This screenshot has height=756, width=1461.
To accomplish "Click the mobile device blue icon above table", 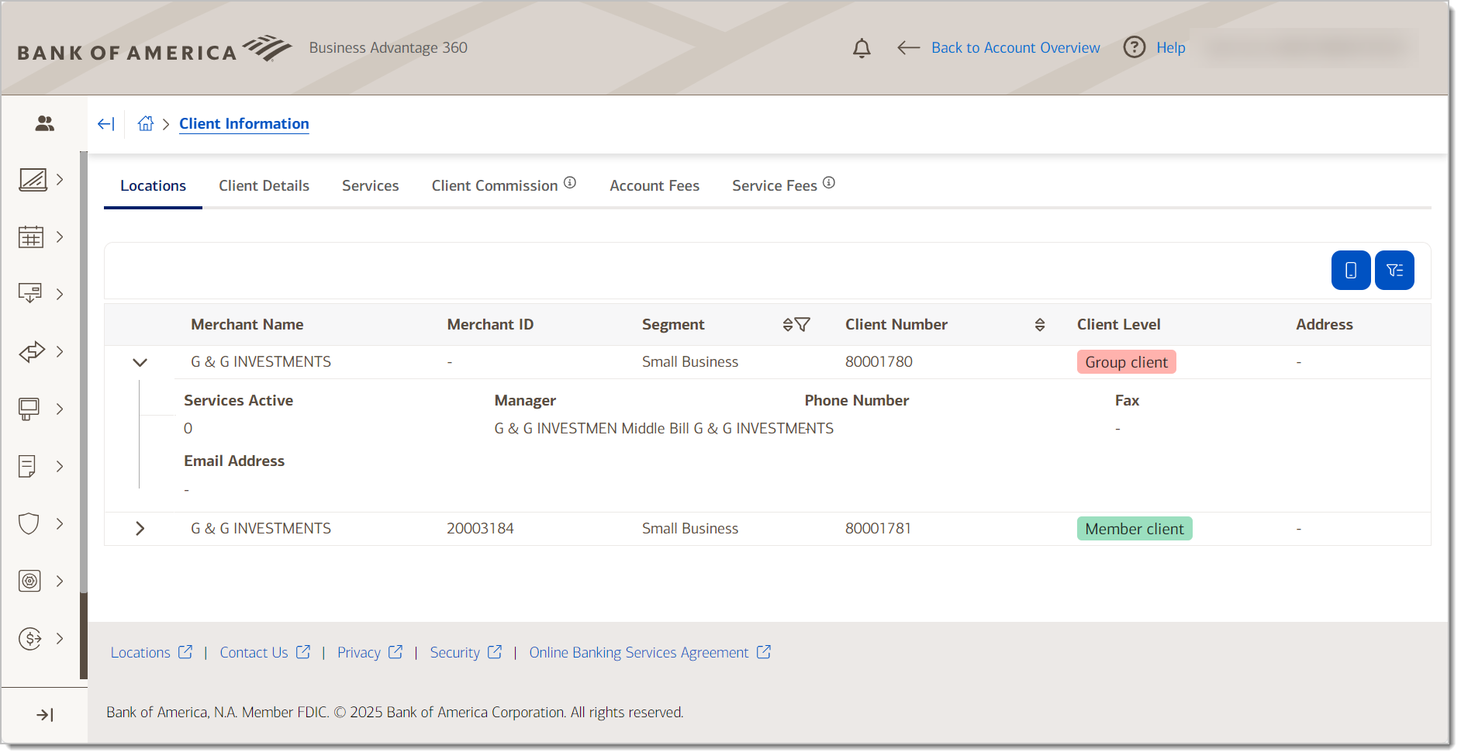I will tap(1350, 270).
